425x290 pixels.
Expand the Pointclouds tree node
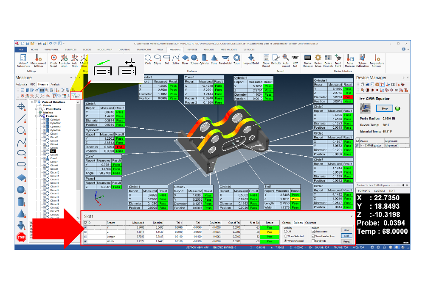(36, 109)
